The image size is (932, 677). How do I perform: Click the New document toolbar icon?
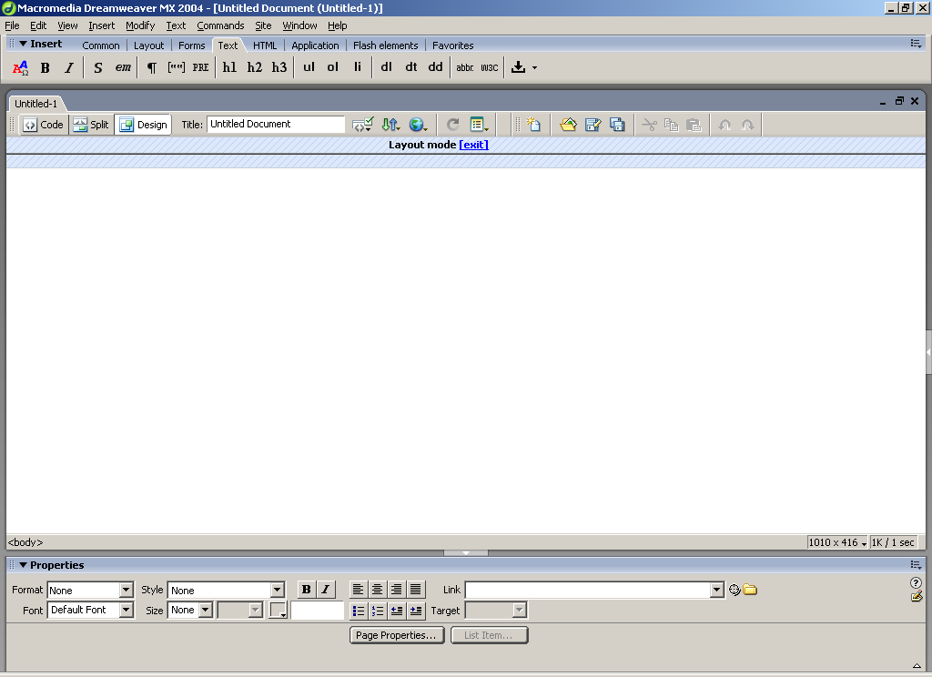pyautogui.click(x=533, y=125)
